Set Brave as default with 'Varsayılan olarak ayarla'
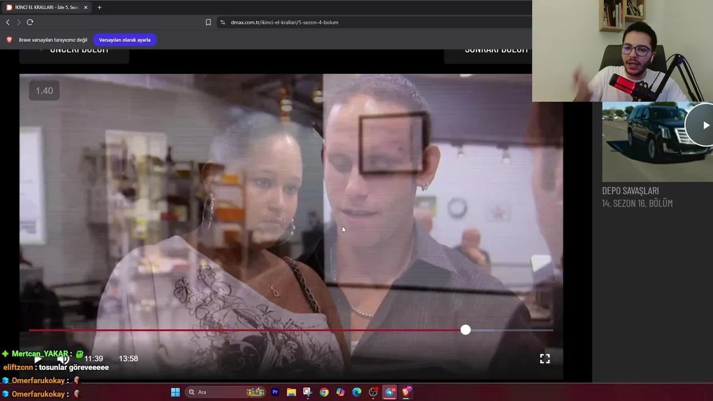 point(125,40)
